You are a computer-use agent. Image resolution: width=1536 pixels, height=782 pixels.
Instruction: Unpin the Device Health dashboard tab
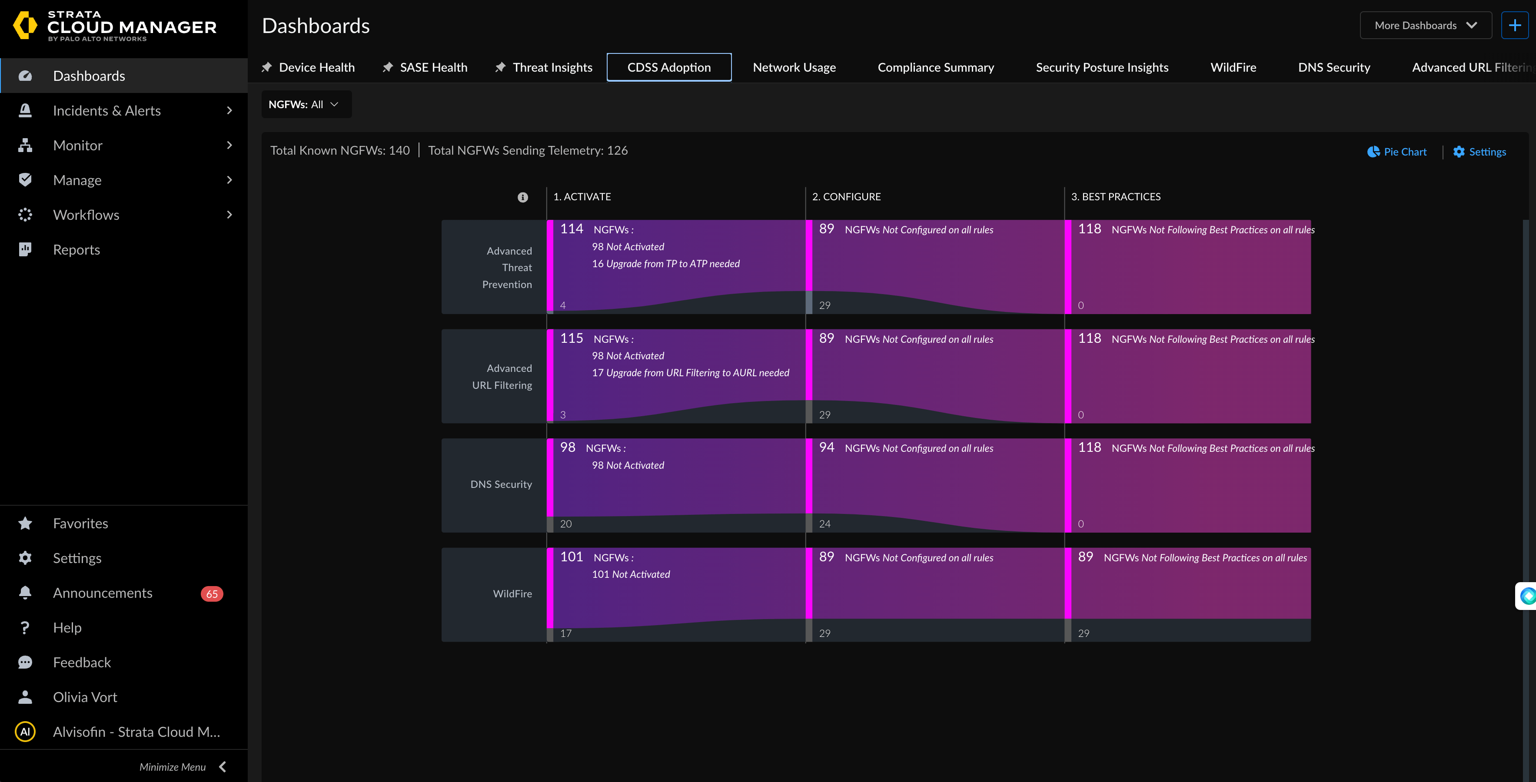266,67
